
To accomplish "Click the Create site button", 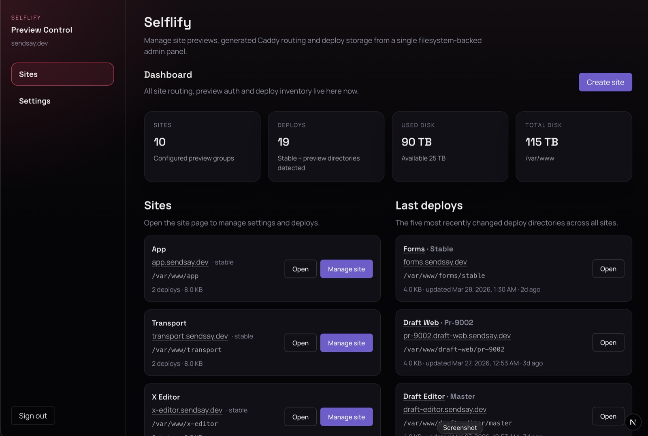I will tap(605, 82).
